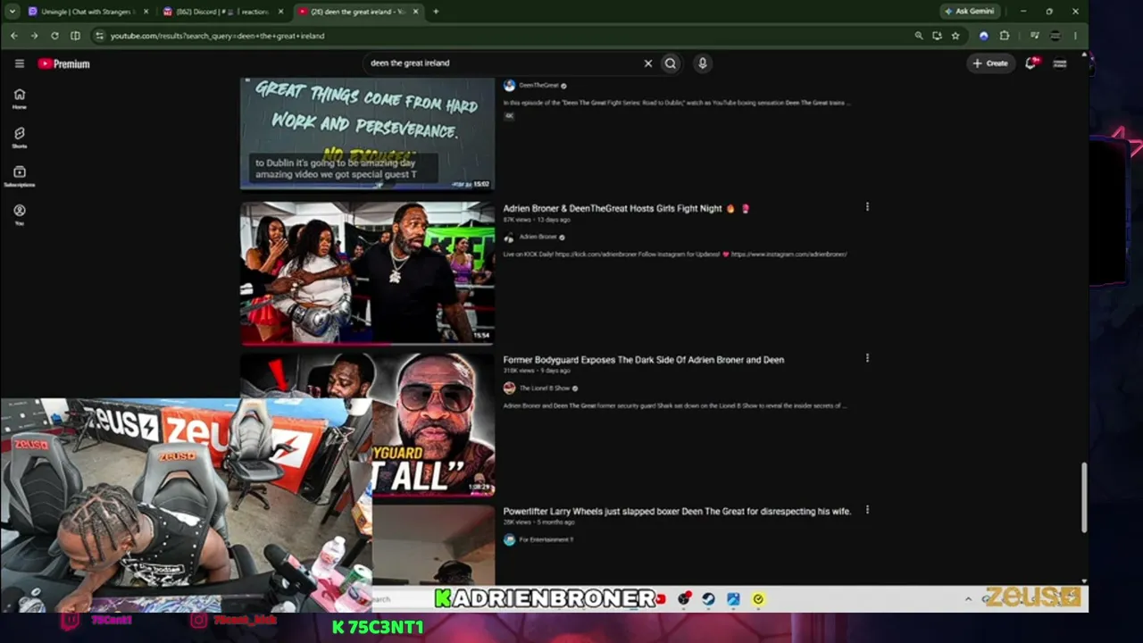
Task: Play the Former Bodyguard video thumbnail
Action: pos(367,424)
